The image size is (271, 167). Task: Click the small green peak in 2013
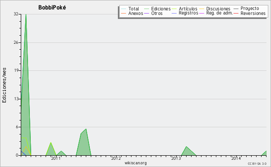click(x=186, y=147)
